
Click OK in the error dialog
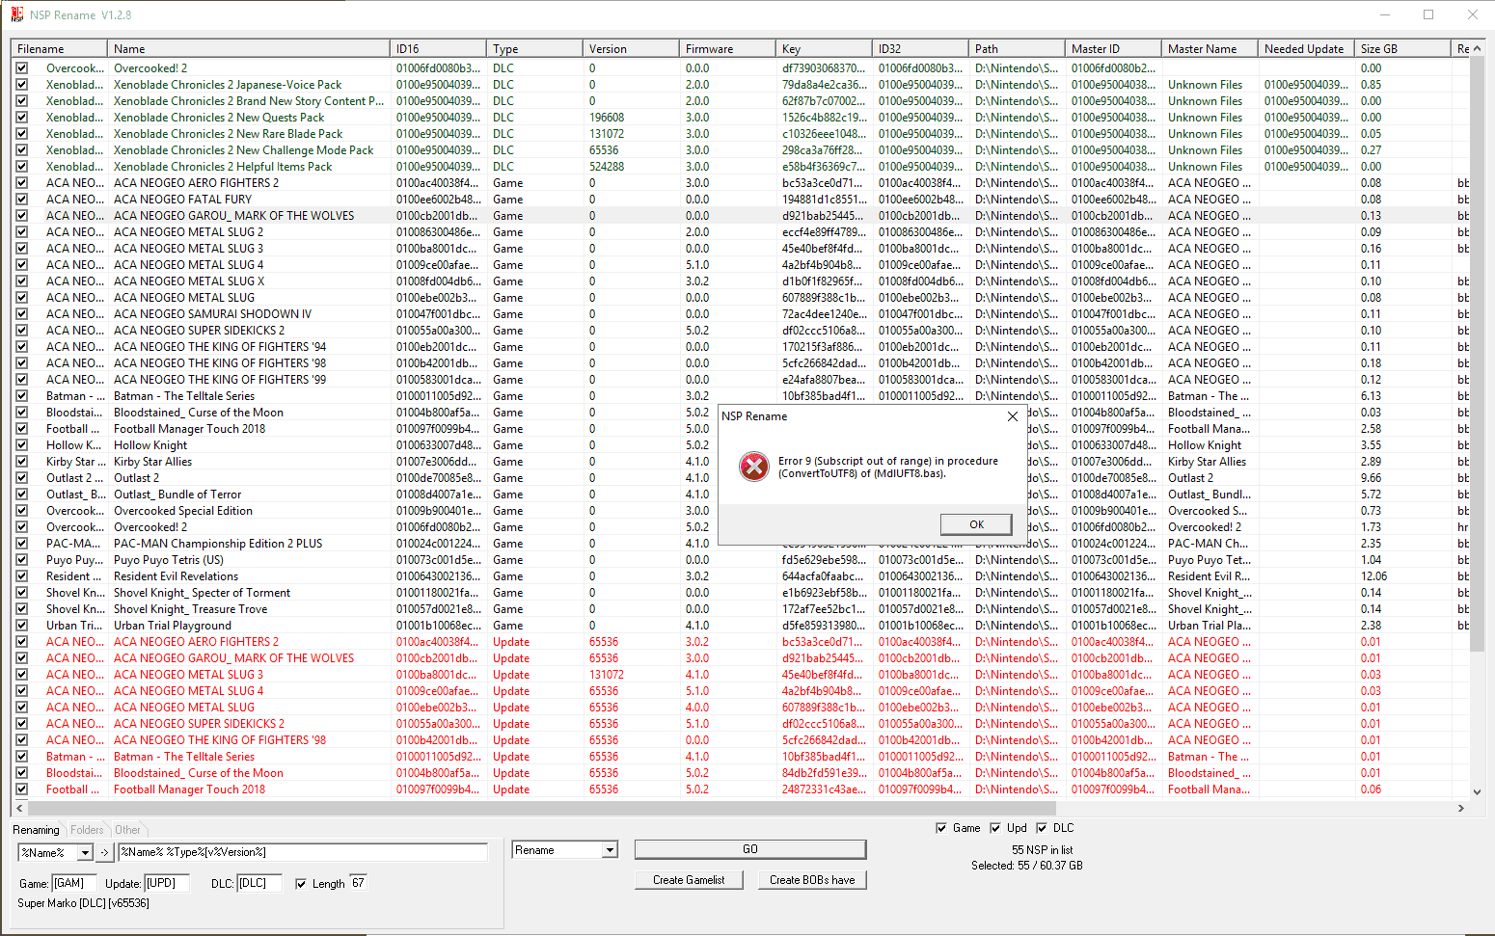pyautogui.click(x=976, y=524)
